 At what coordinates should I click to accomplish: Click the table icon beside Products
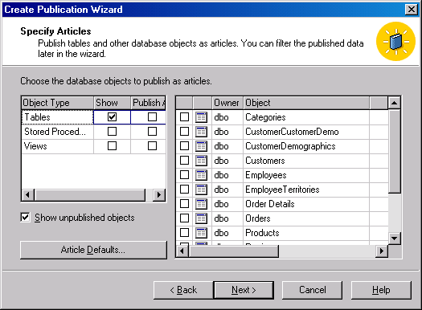coord(201,233)
